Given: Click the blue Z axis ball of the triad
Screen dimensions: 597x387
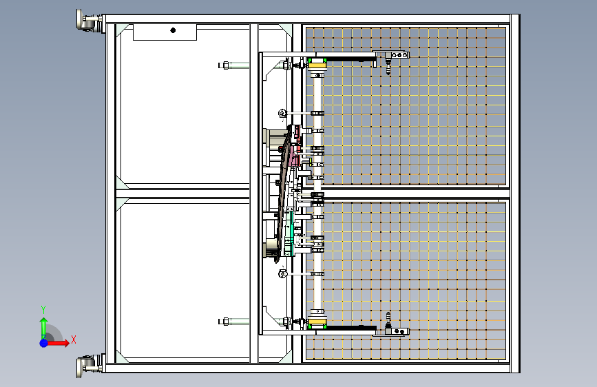Looking at the screenshot, I should tap(44, 343).
